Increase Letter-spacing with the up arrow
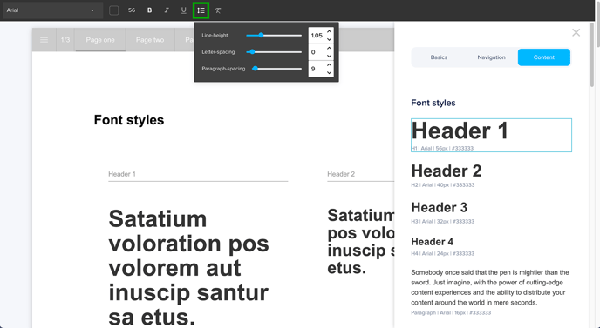600x328 pixels. (329, 48)
